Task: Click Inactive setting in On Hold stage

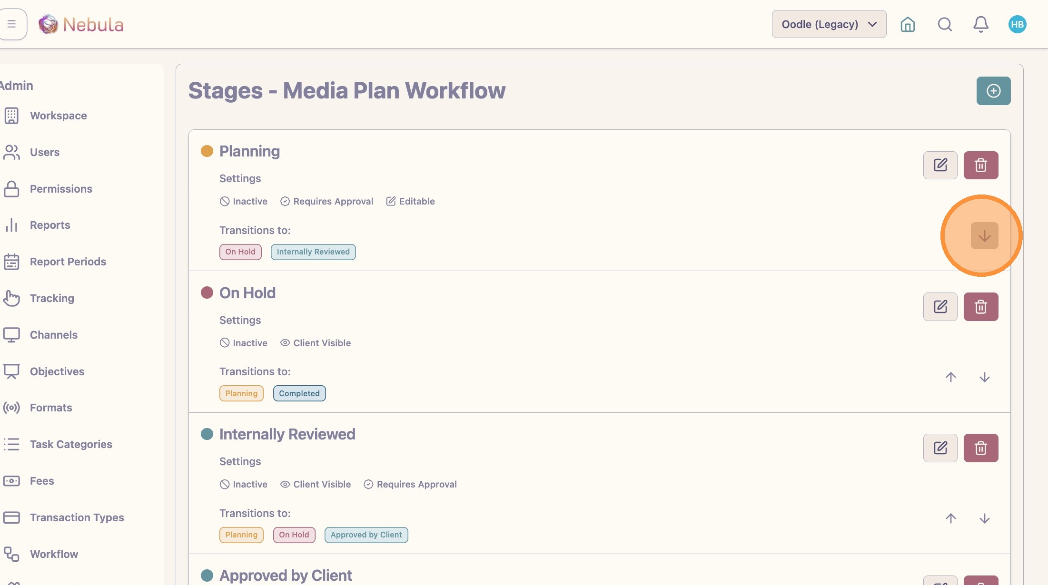Action: tap(243, 343)
